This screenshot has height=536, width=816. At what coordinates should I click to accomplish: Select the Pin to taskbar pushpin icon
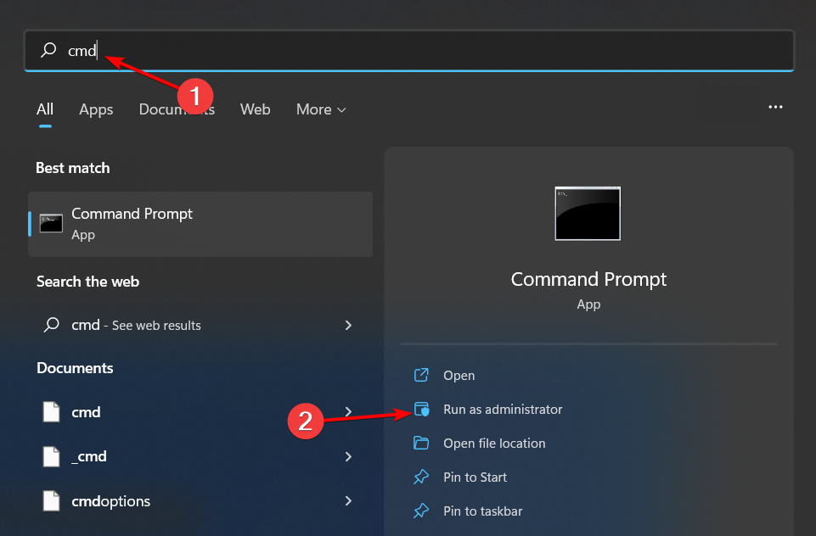[422, 511]
